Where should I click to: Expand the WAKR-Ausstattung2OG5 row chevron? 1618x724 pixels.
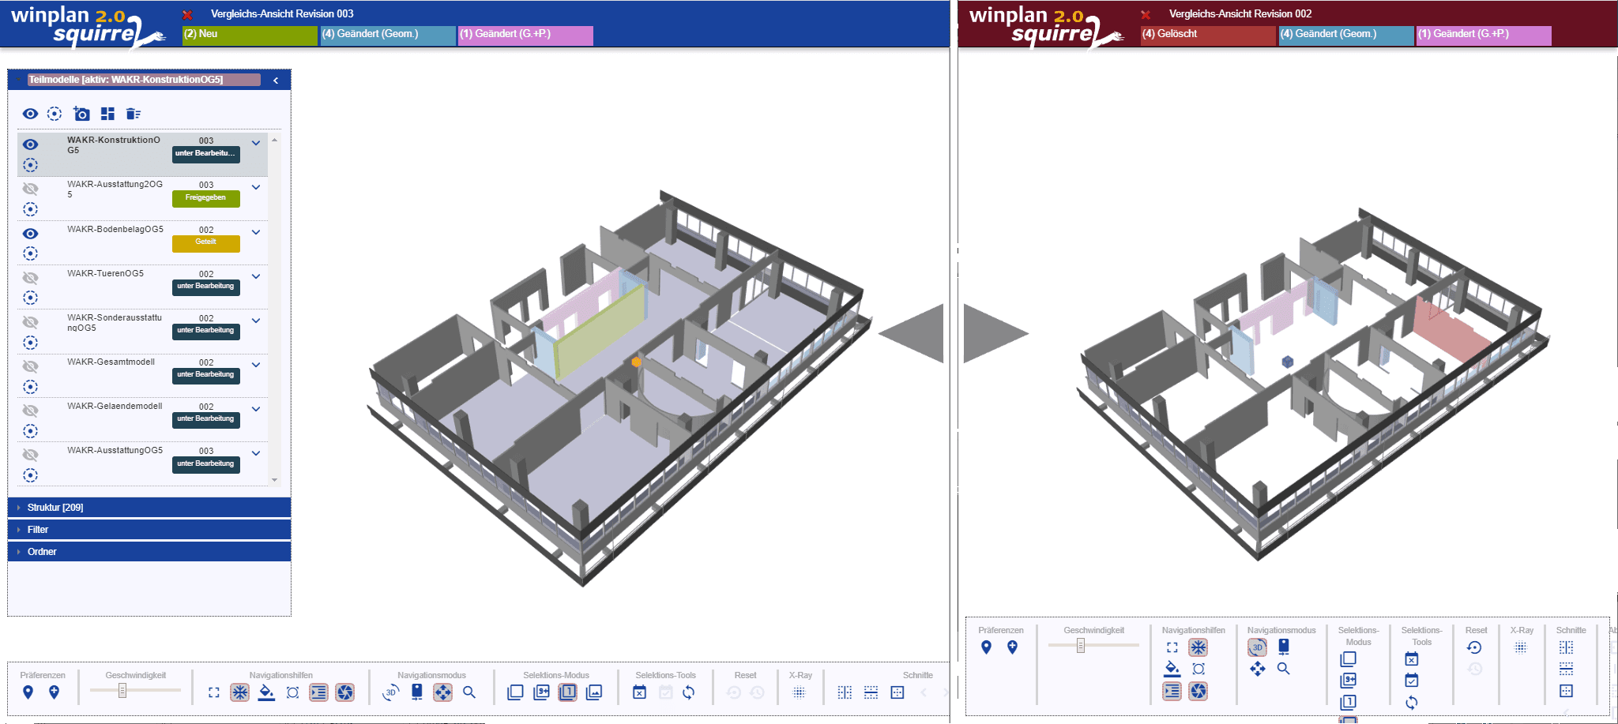[256, 187]
